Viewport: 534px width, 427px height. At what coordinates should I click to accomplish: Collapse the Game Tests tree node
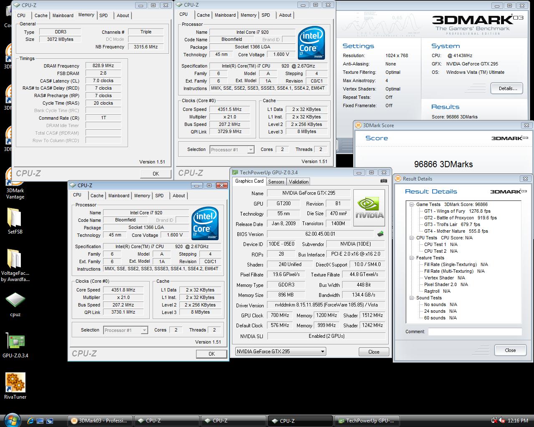(x=412, y=204)
